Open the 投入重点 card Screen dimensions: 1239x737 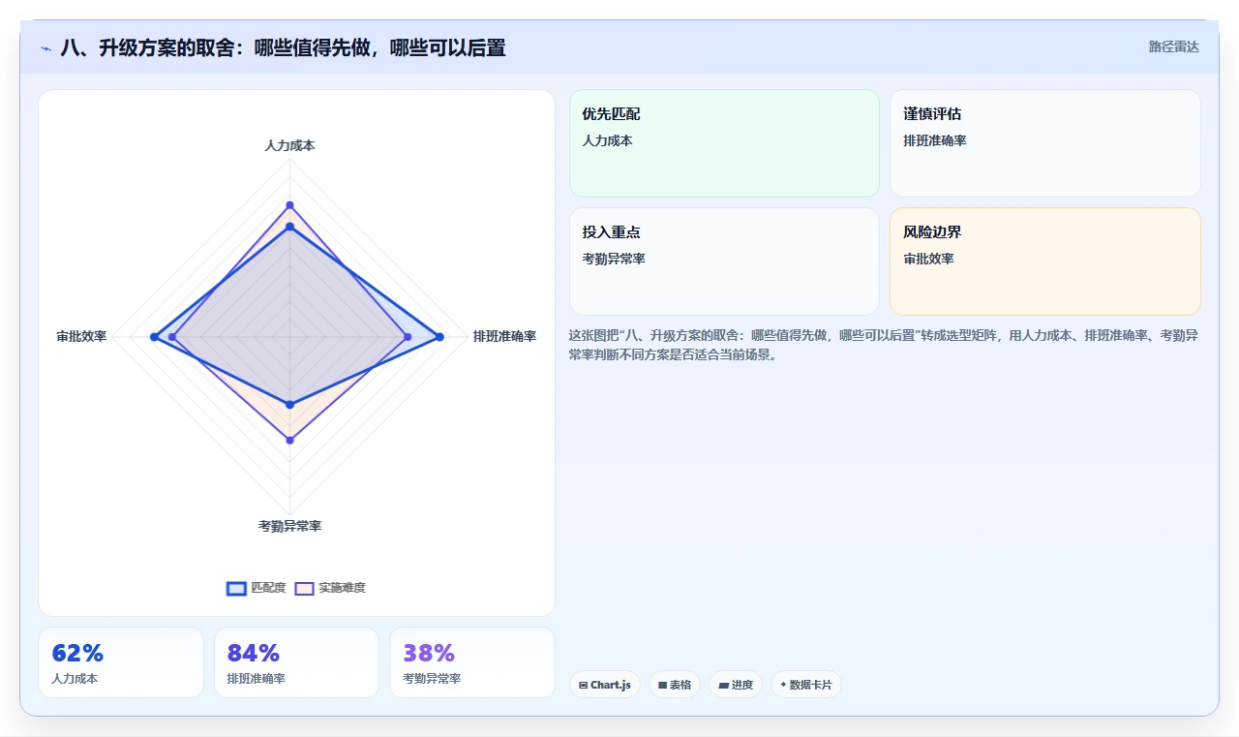(x=724, y=261)
